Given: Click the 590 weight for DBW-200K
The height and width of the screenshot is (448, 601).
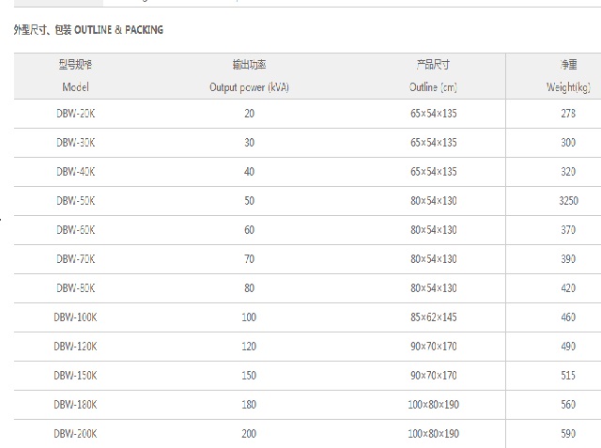Looking at the screenshot, I should [568, 434].
